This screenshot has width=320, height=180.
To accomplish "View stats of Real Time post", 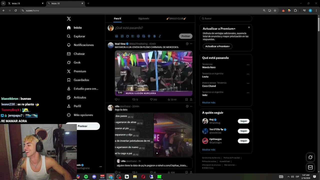I will pos(172,99).
